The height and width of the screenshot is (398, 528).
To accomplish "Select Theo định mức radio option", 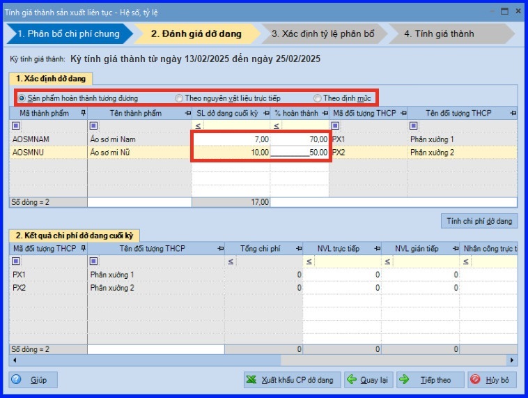I will point(318,98).
